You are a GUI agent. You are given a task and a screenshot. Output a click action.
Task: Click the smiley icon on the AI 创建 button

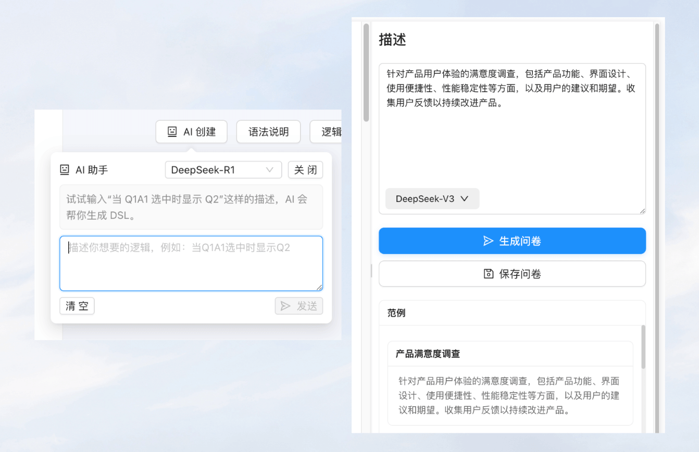point(172,132)
